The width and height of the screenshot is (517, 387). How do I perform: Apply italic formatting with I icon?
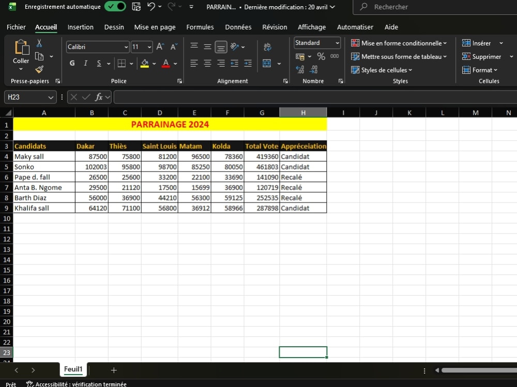pyautogui.click(x=85, y=63)
